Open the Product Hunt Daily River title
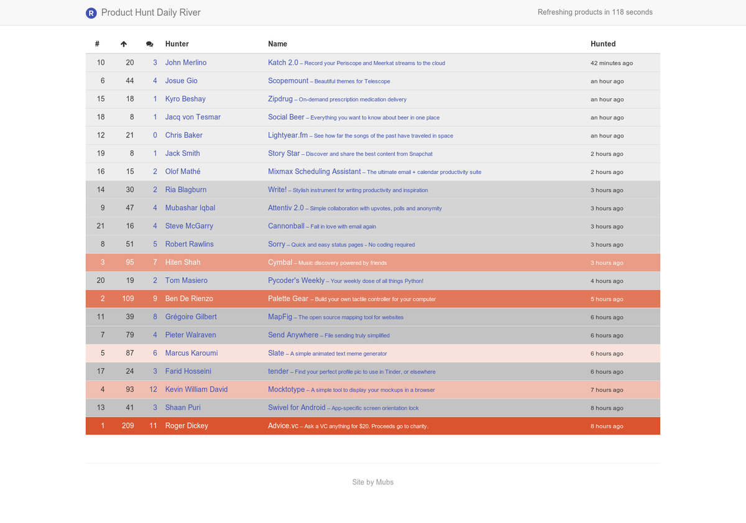 coord(150,12)
